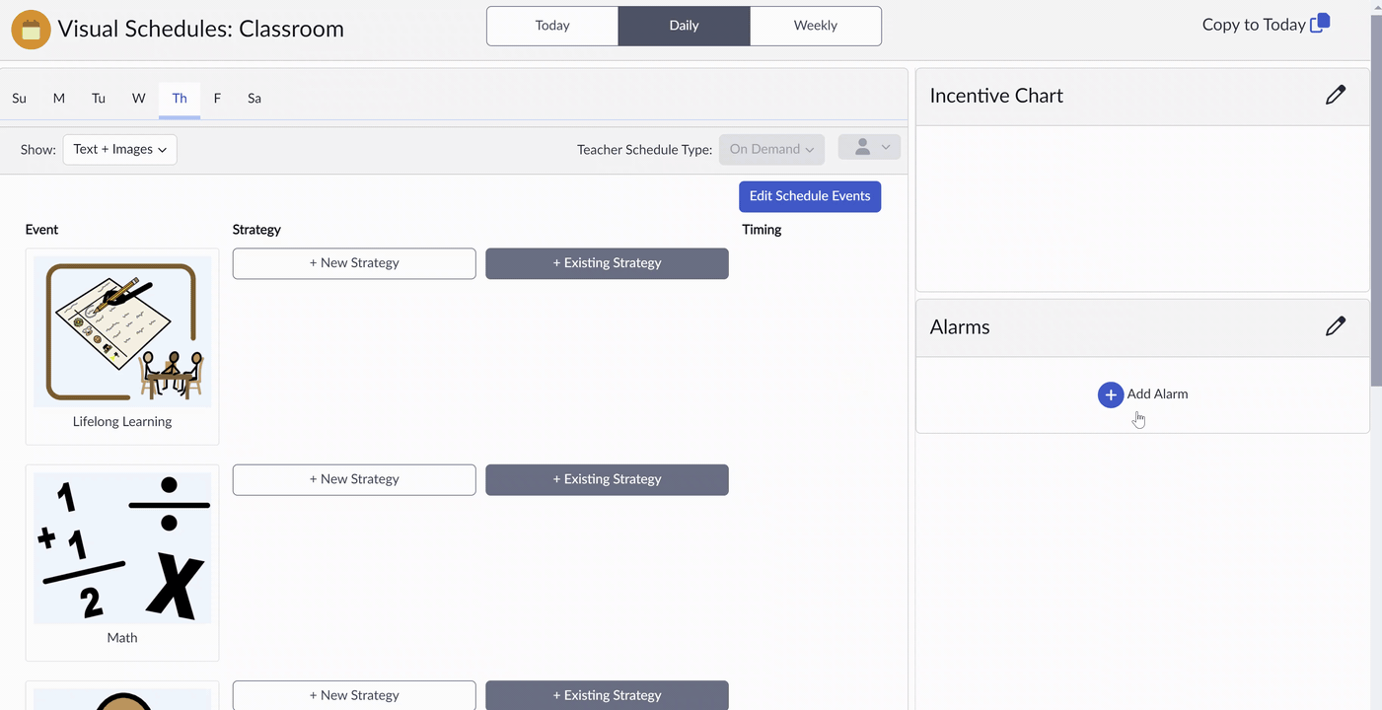Open the user profile dropdown
The height and width of the screenshot is (710, 1382).
coord(869,147)
